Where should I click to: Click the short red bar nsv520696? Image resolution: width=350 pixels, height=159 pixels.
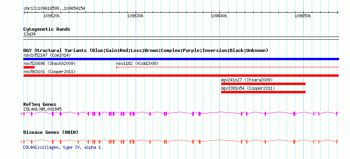pyautogui.click(x=29, y=67)
